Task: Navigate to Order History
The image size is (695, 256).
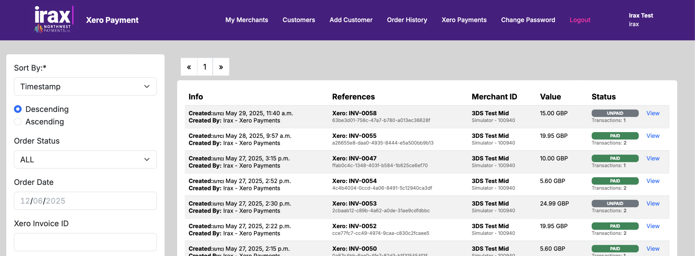Action: tap(407, 20)
